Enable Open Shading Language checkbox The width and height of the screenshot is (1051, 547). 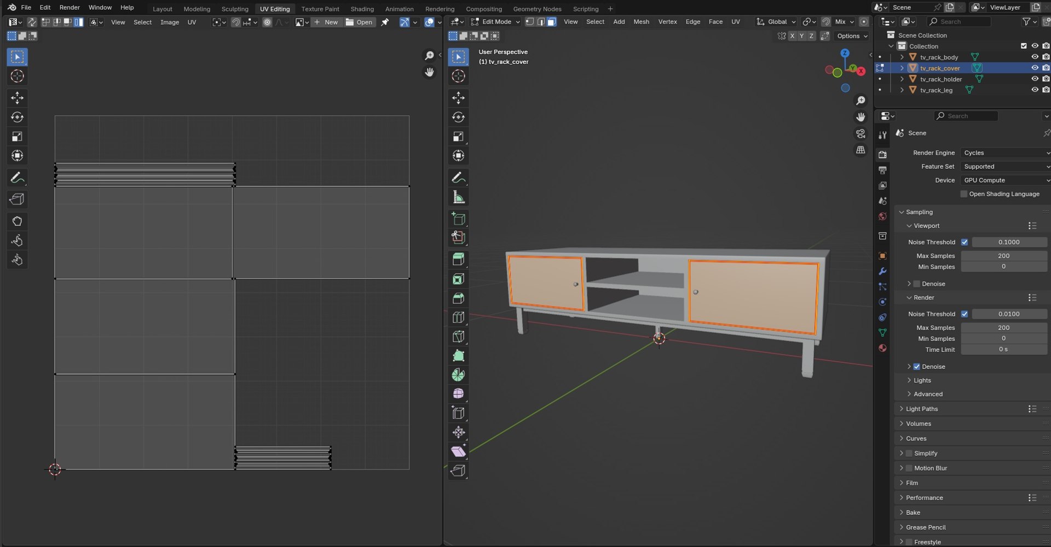(x=964, y=194)
